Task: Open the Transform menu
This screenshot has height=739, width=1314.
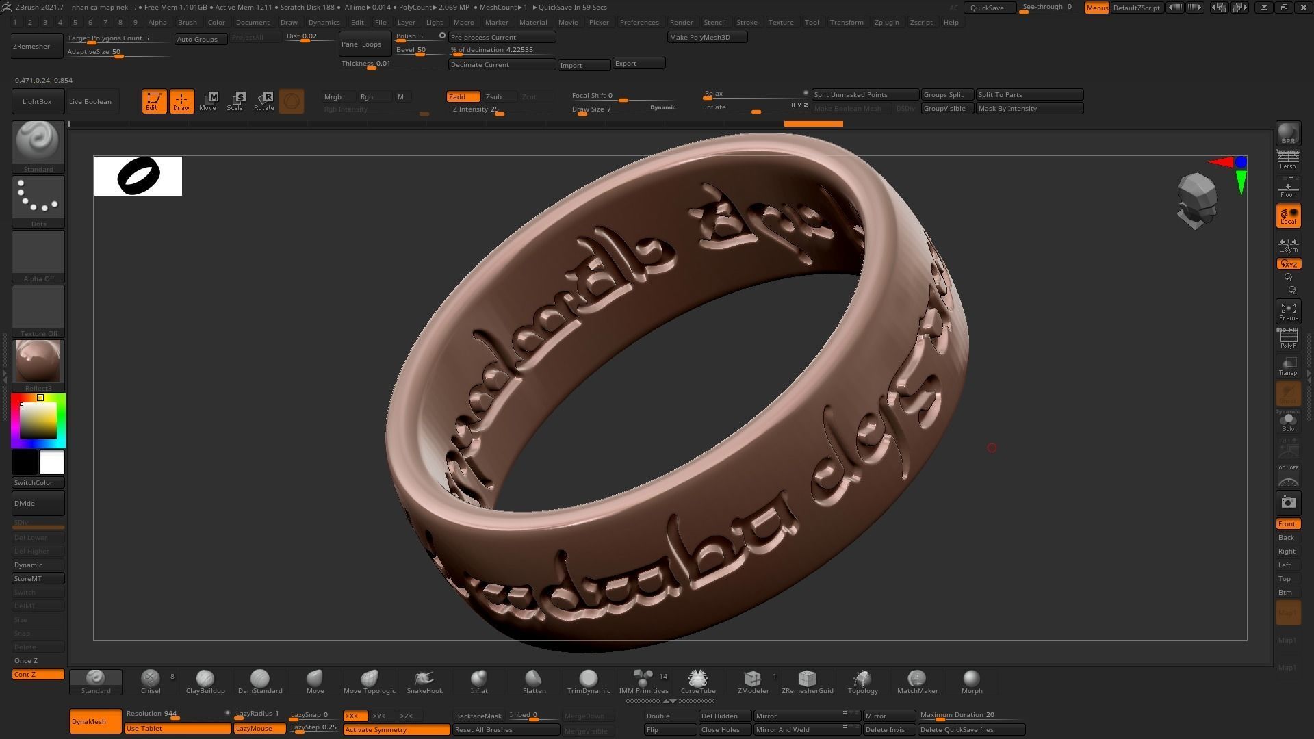Action: tap(847, 22)
